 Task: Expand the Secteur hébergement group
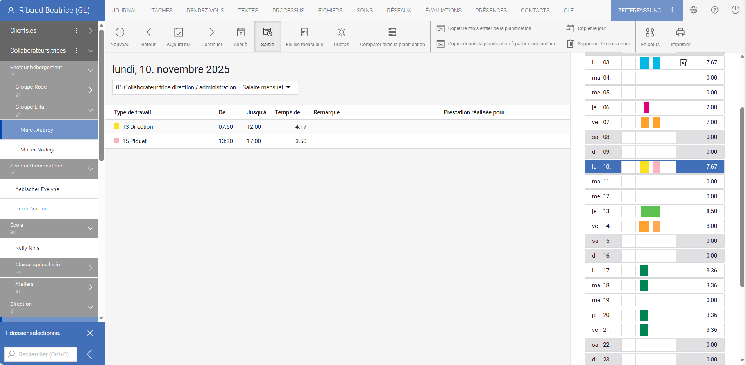click(x=90, y=70)
